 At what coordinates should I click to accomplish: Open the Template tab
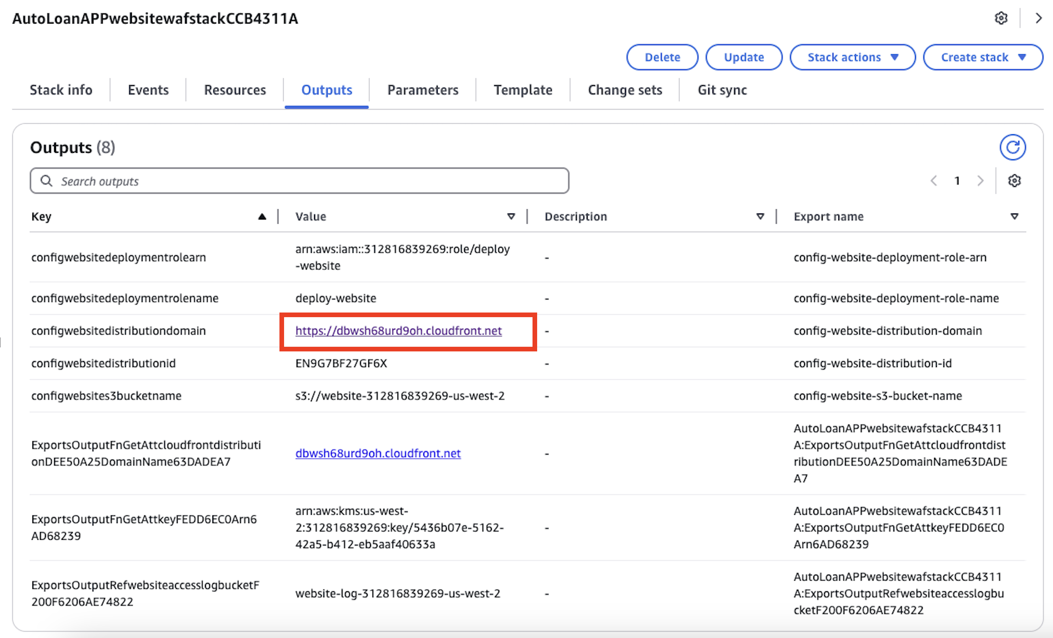(523, 90)
